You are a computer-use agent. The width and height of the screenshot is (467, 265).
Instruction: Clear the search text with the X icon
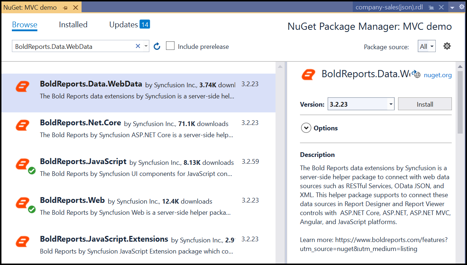138,46
